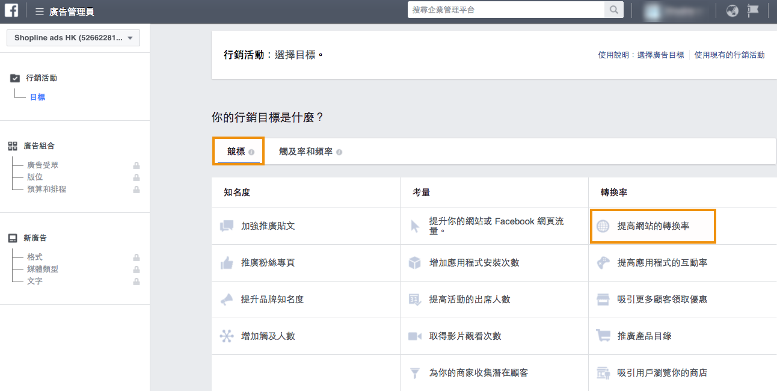Open the globe notifications icon
Viewport: 777px width, 391px height.
coord(732,10)
